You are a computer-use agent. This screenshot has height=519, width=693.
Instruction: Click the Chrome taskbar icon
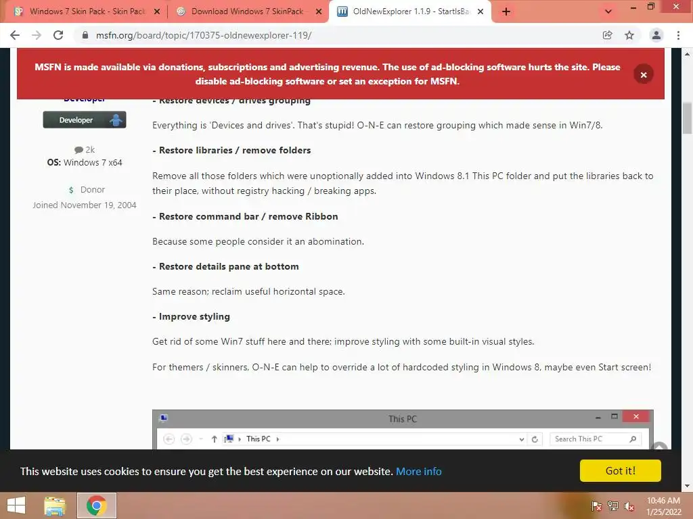click(97, 505)
